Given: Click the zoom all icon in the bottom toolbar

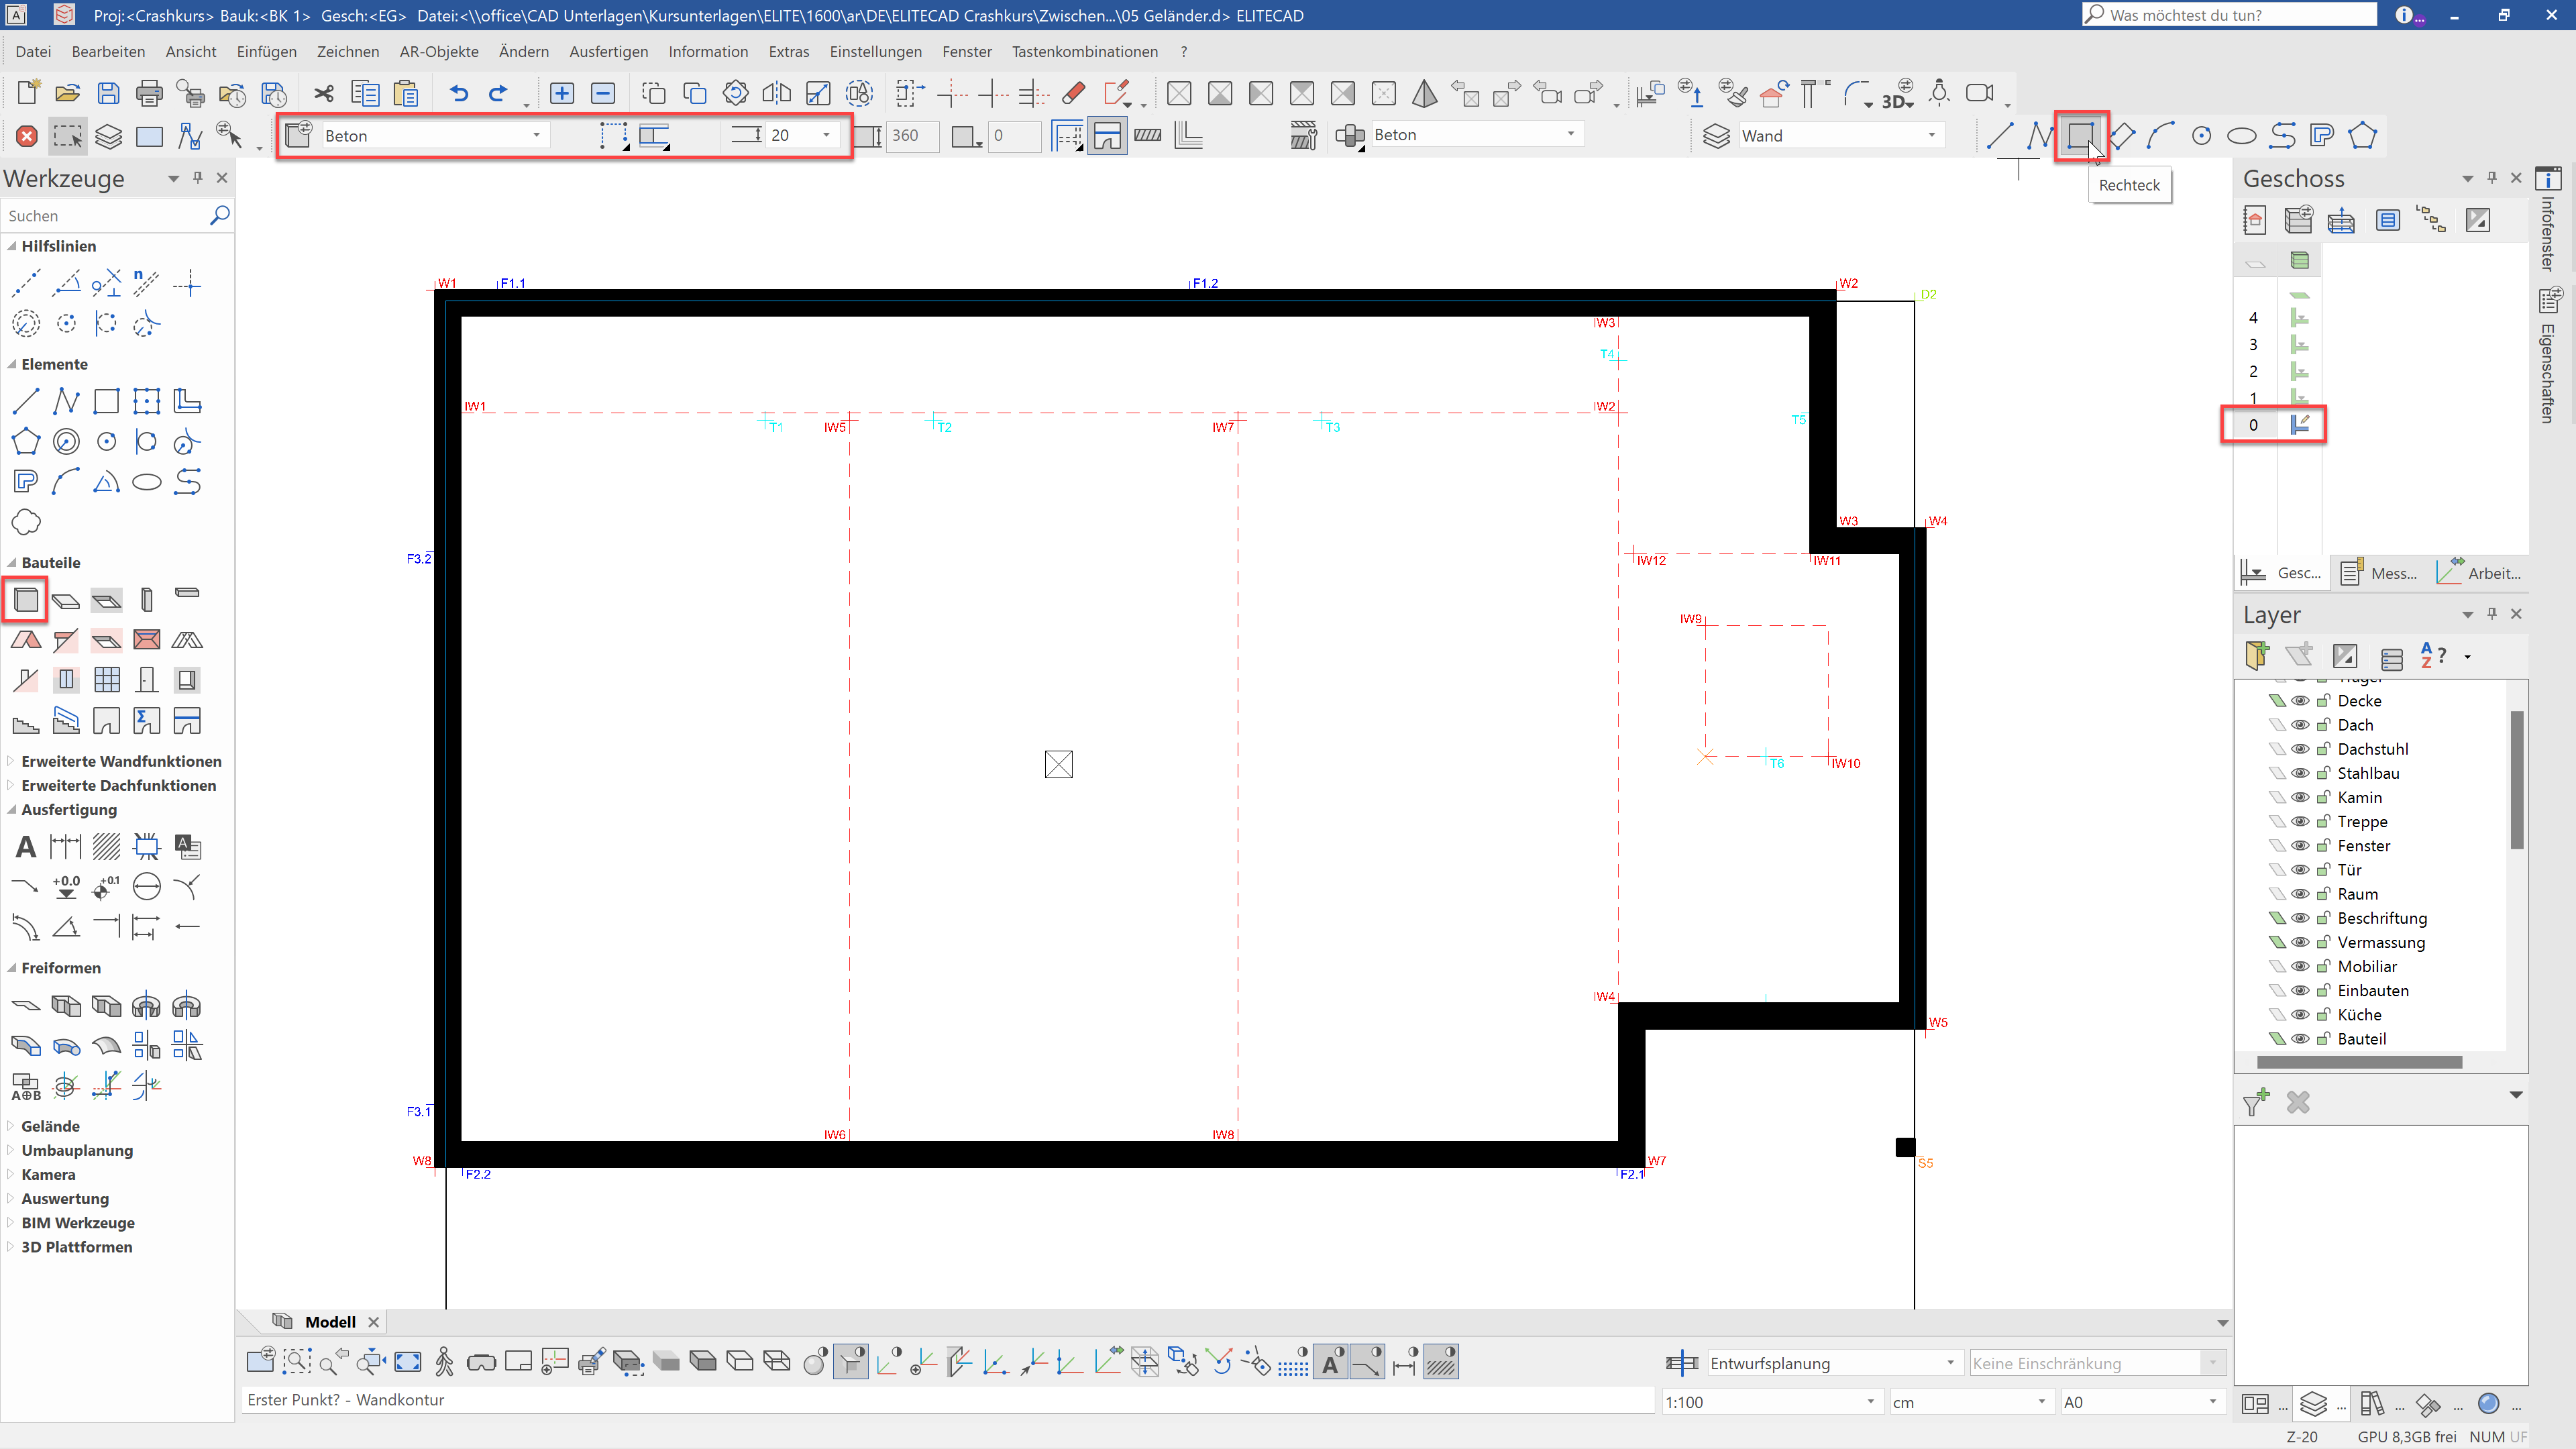Looking at the screenshot, I should click(408, 1362).
